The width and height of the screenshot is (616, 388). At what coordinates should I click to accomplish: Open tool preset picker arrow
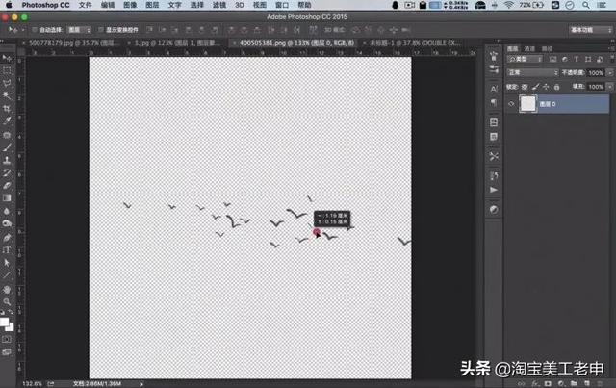coord(23,30)
